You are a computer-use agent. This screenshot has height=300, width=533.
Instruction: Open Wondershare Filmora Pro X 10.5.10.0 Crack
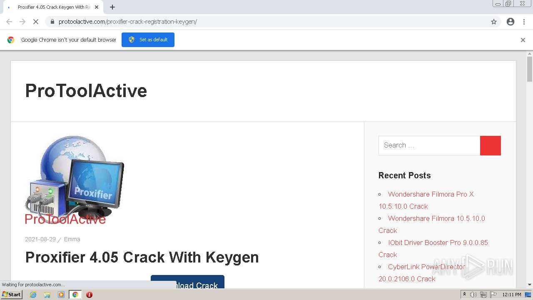click(426, 200)
